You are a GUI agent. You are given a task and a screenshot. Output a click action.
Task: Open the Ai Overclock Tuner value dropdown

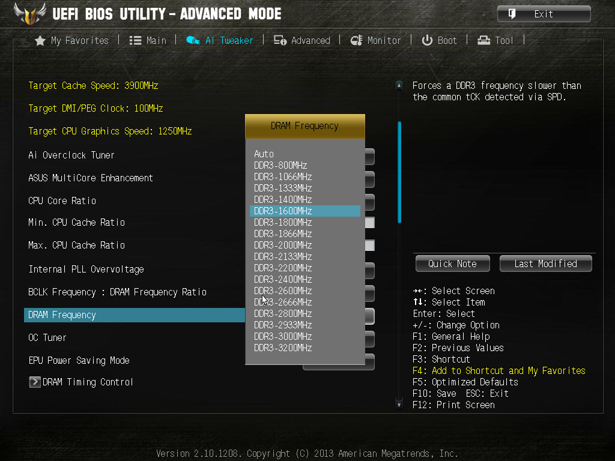tap(369, 157)
